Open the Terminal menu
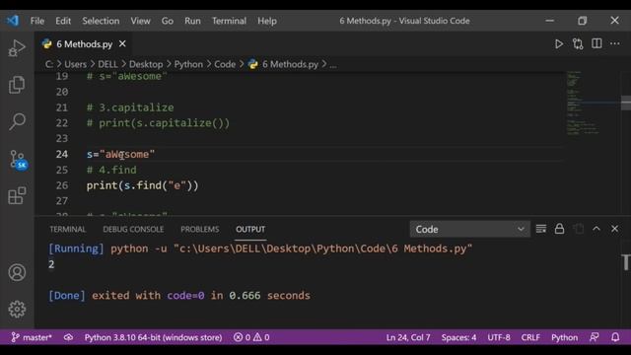This screenshot has width=631, height=355. (x=229, y=21)
